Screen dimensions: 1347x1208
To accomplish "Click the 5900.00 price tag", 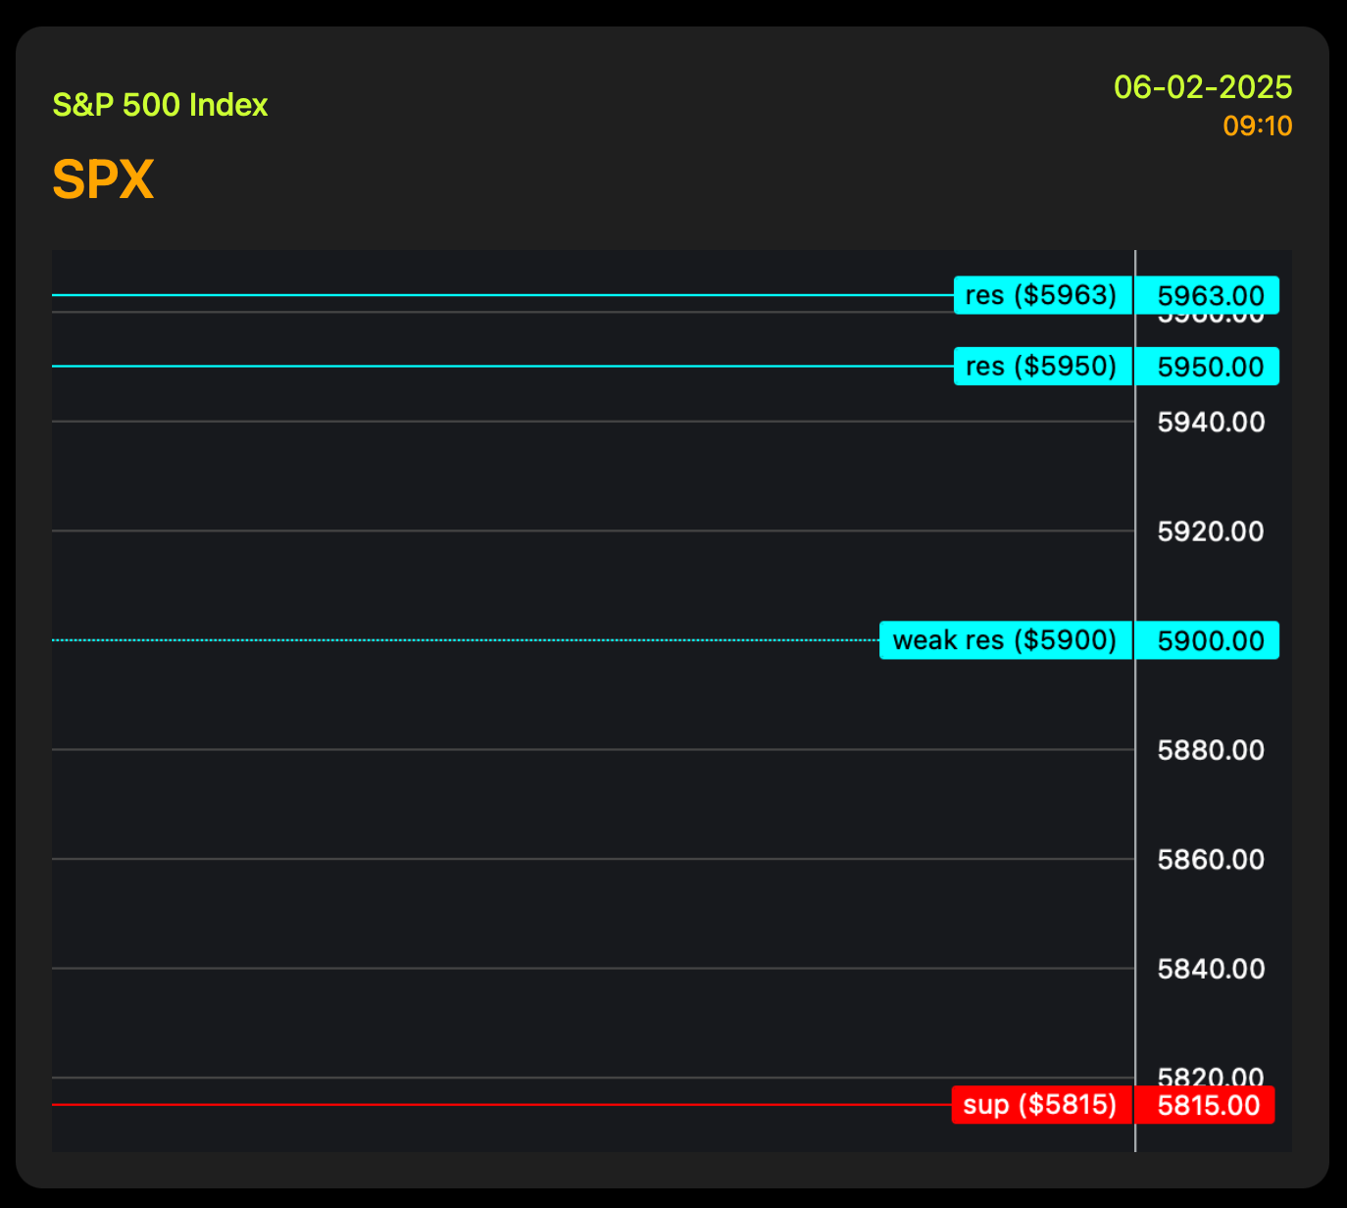I will click(1208, 640).
